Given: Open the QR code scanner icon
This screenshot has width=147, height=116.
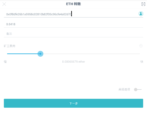Looking at the screenshot, I should click(143, 4).
